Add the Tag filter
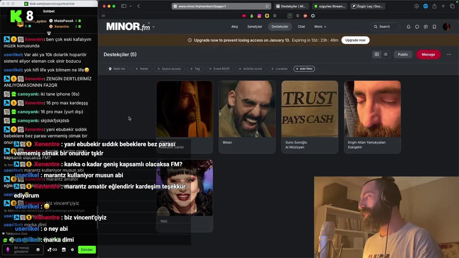Image resolution: width=459 pixels, height=258 pixels. [x=195, y=69]
